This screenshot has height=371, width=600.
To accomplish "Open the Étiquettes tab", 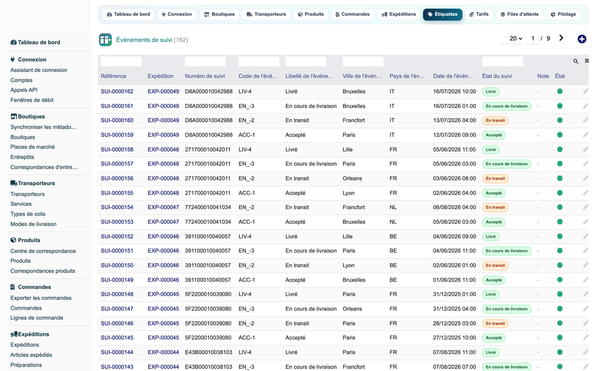I will (x=442, y=14).
